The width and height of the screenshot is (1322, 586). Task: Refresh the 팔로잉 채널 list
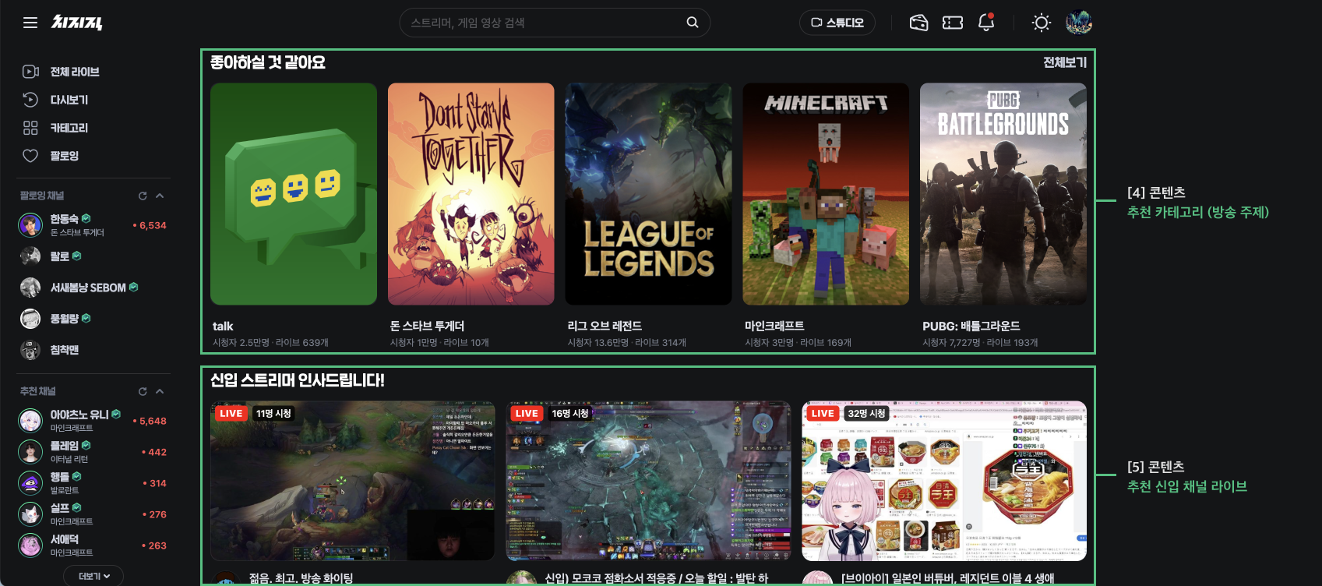click(143, 196)
